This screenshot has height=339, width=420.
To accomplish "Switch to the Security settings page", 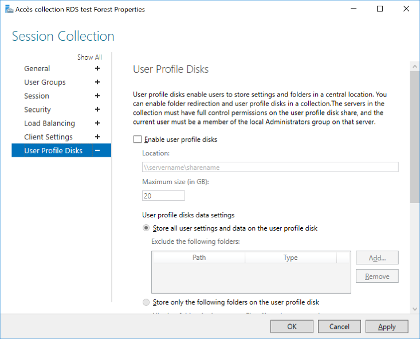I will [x=37, y=110].
